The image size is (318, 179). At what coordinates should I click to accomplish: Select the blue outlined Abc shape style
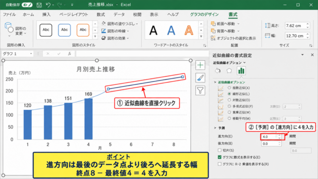64,30
